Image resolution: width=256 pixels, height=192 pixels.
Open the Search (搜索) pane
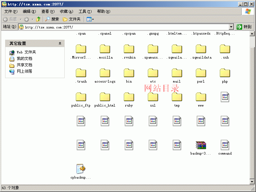(52, 19)
